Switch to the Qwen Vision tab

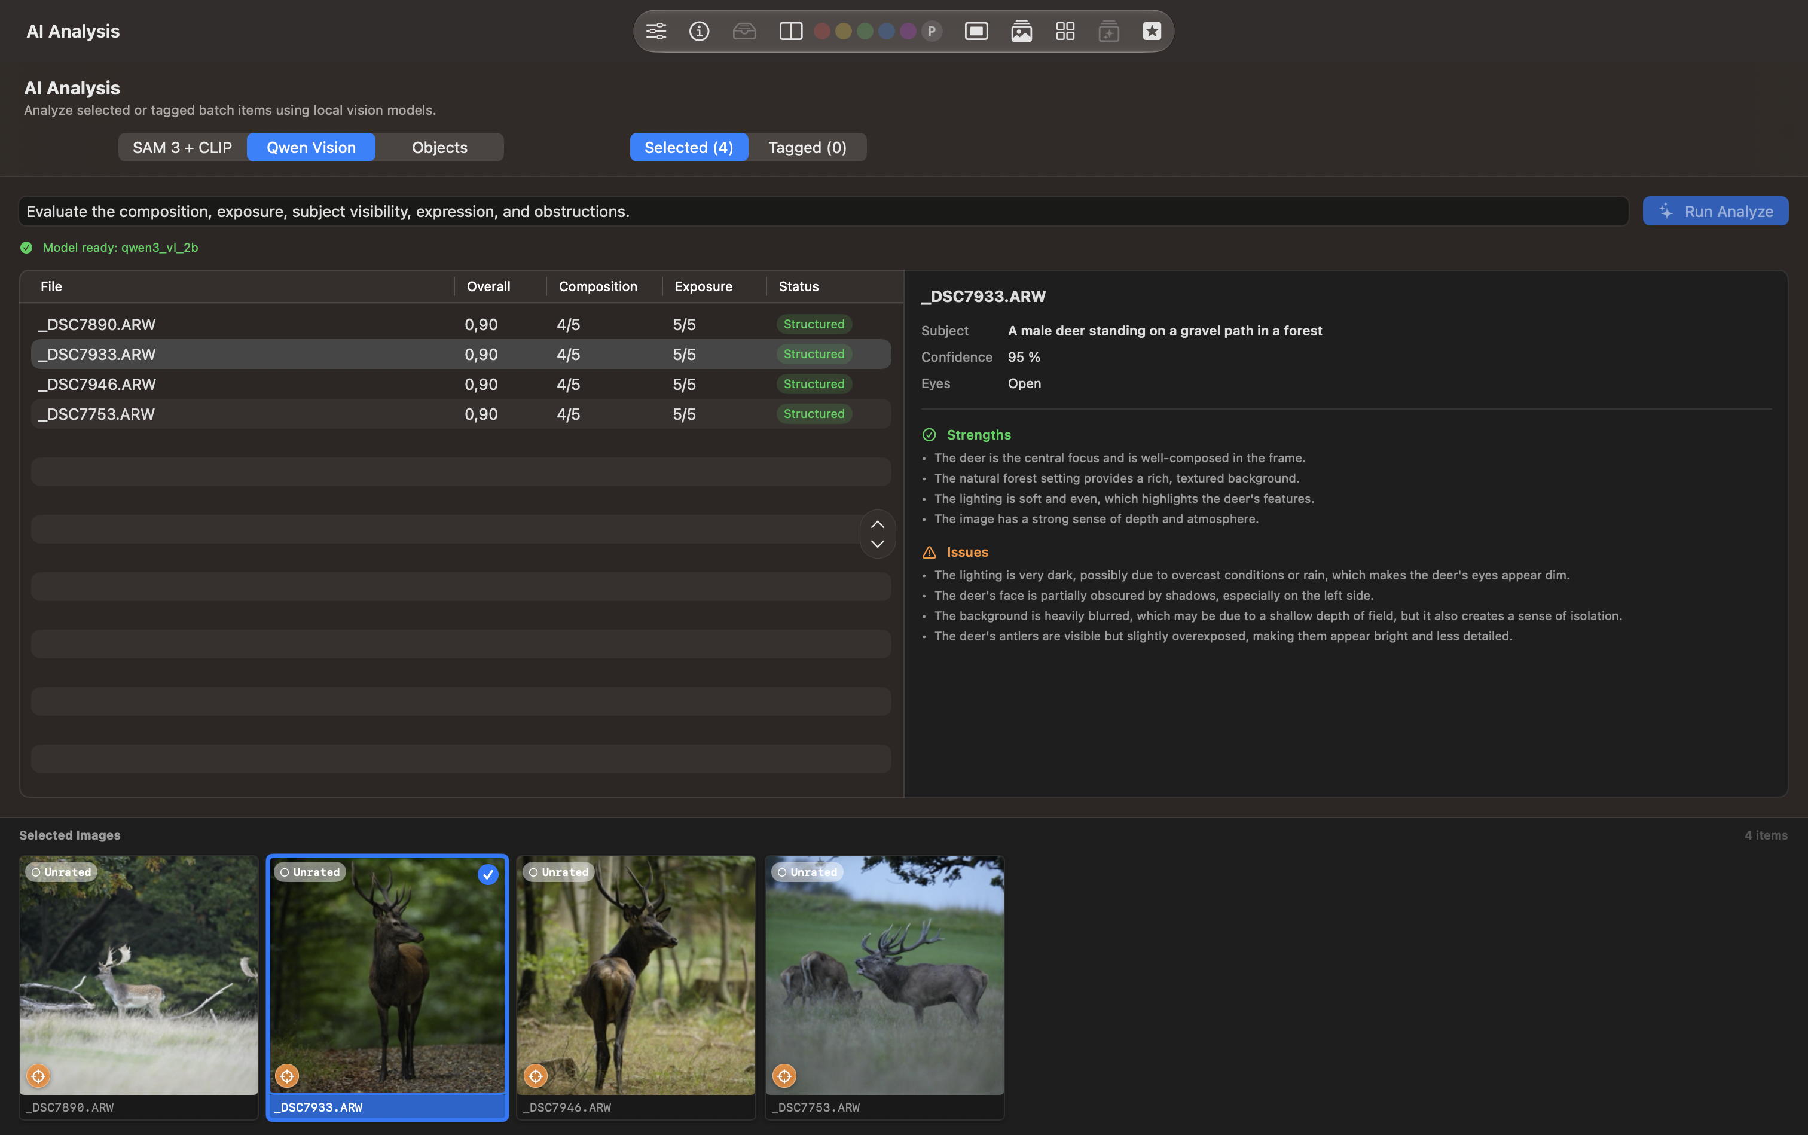(311, 147)
